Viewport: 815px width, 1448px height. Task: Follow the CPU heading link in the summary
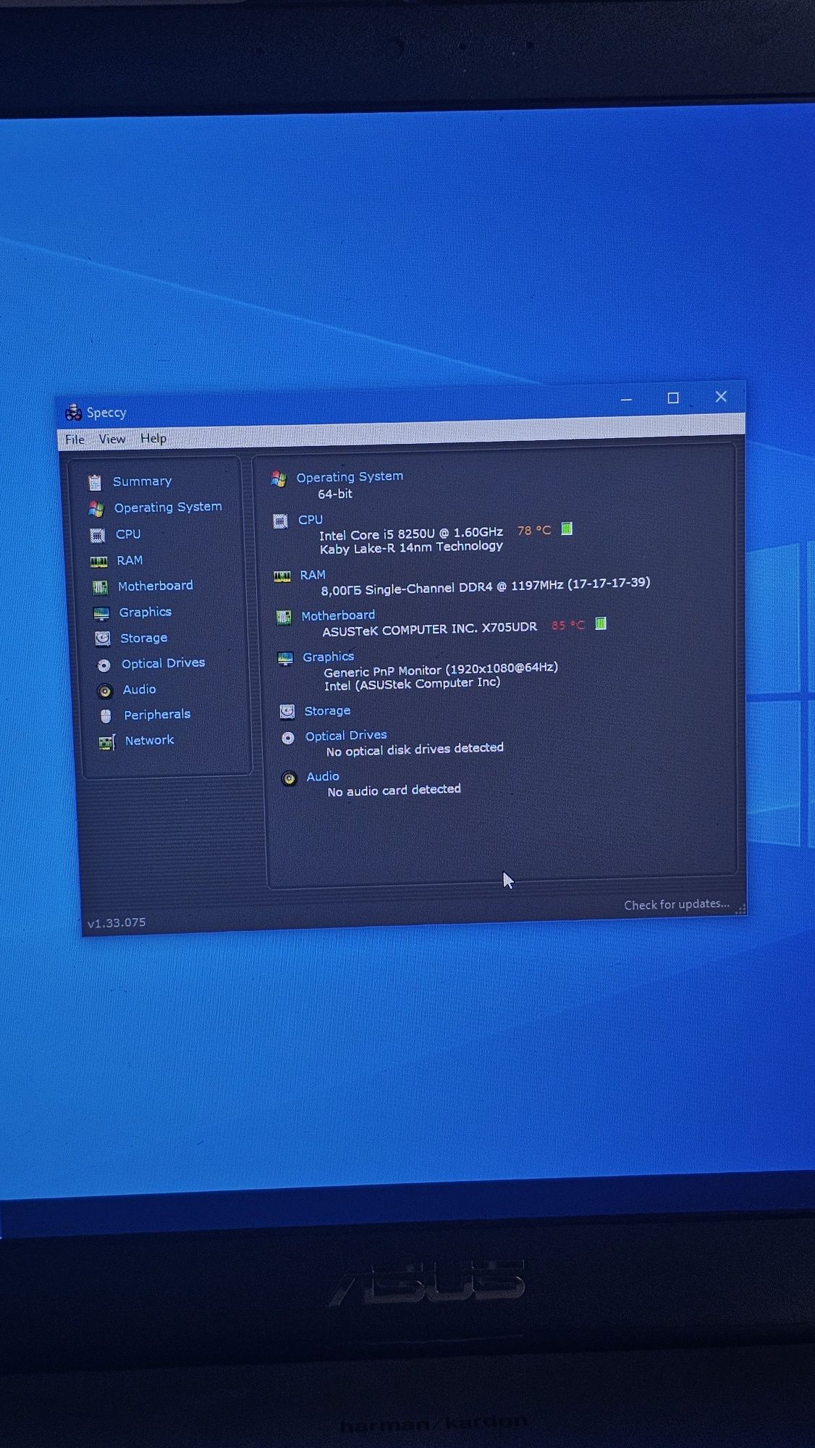click(311, 520)
